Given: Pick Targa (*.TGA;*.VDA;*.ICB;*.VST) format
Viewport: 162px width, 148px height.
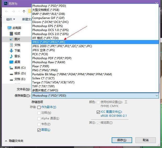Looking at the screenshot, I should click(95, 82).
